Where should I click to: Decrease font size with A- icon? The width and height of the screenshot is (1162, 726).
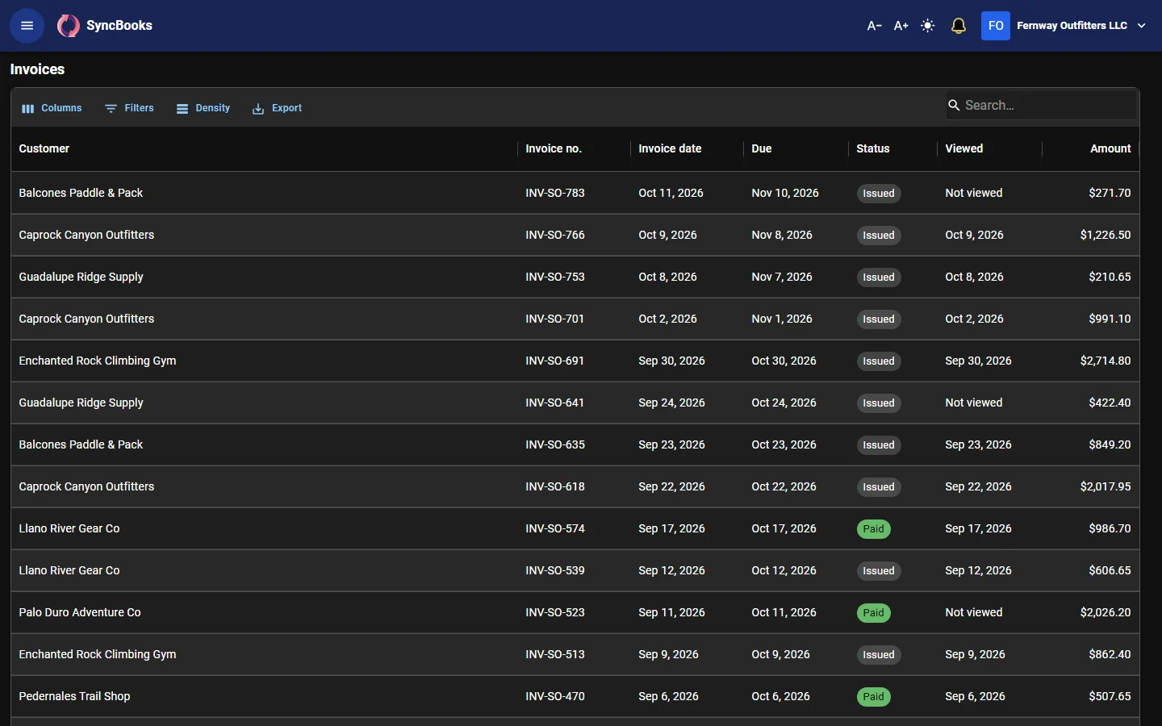[874, 26]
